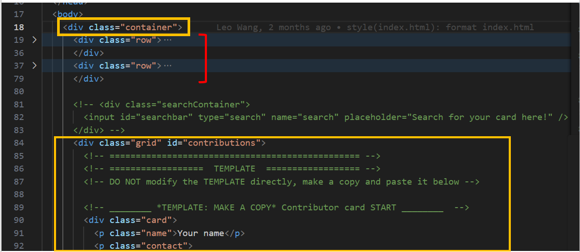The width and height of the screenshot is (580, 252).
Task: Click the "container" class value on line 18
Action: coord(149,27)
